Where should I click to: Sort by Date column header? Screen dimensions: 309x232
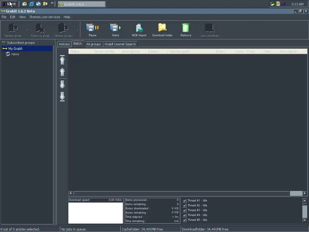coord(269,51)
